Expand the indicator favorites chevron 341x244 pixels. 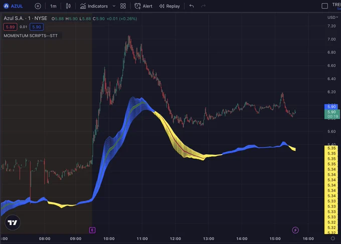pyautogui.click(x=114, y=6)
